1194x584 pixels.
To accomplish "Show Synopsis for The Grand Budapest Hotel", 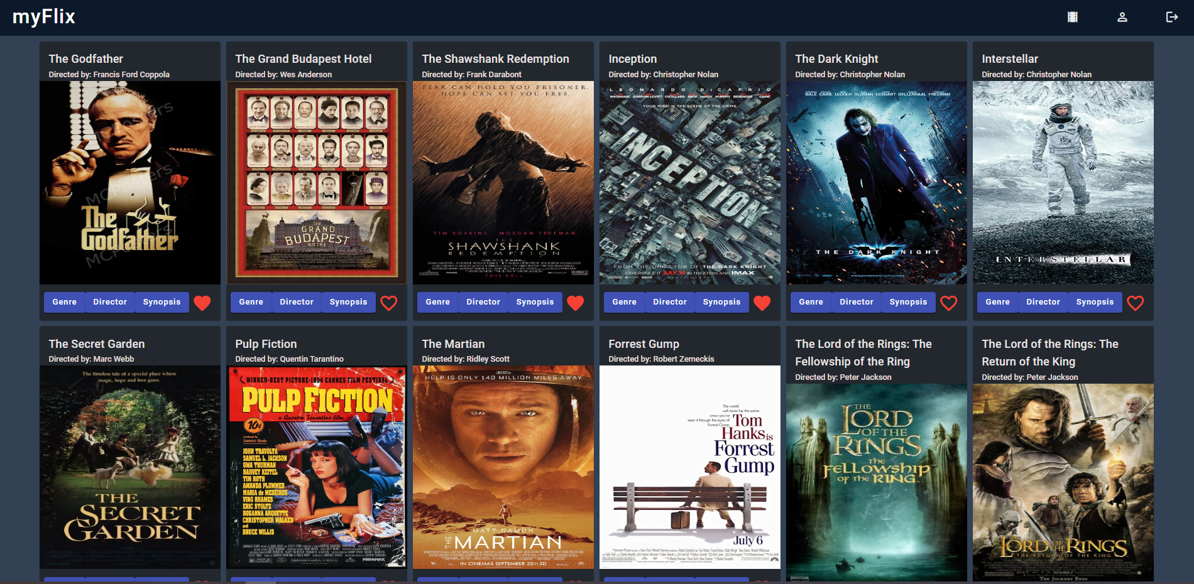I will (x=348, y=302).
